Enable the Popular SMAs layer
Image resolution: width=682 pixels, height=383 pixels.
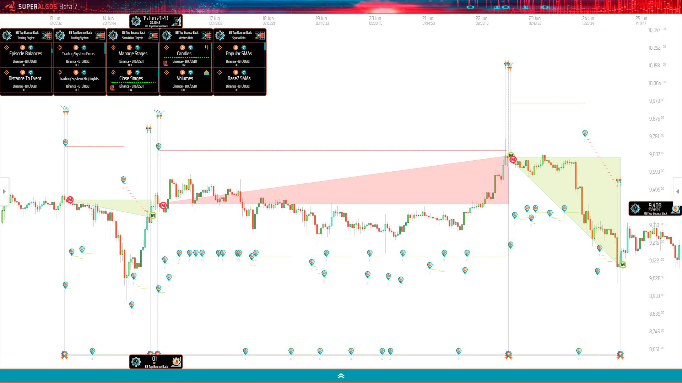coord(239,54)
